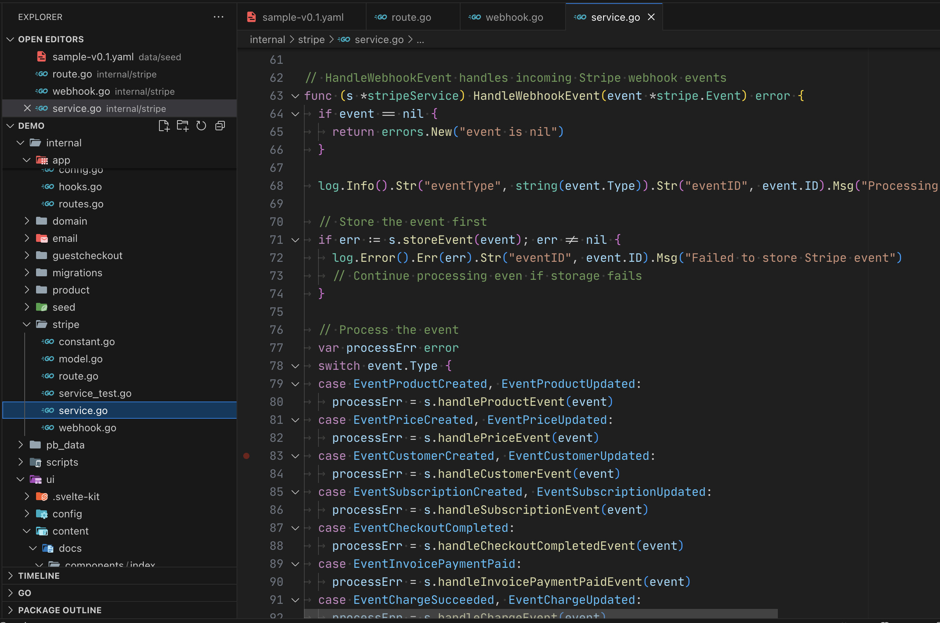
Task: Close the service.go editor tab
Action: pos(651,17)
